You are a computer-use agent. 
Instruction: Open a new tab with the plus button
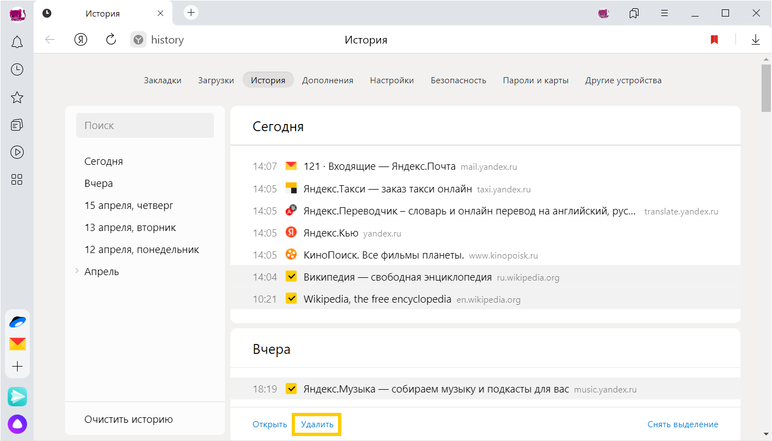(x=191, y=12)
